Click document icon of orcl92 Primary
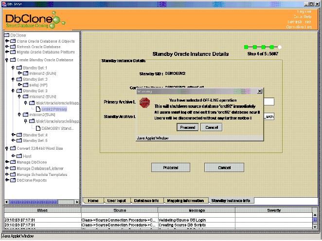Screen dimensions: 322x241 (x=38, y=109)
